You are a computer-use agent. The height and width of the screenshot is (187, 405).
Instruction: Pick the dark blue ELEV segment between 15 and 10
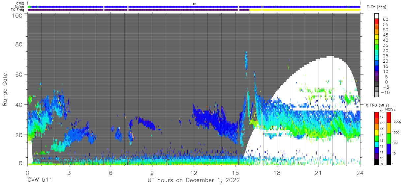(x=377, y=68)
